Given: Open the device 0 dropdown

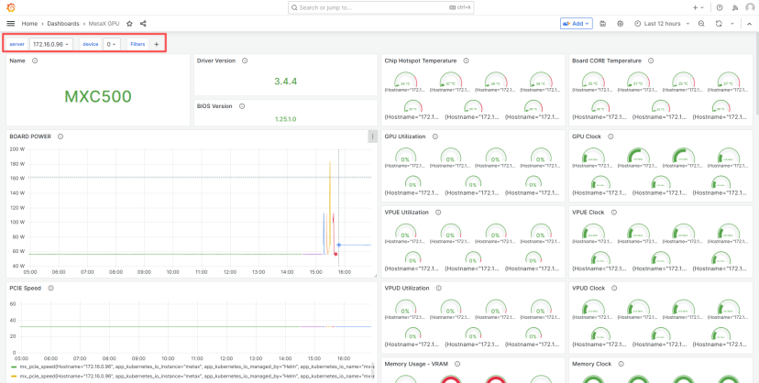Looking at the screenshot, I should click(112, 44).
